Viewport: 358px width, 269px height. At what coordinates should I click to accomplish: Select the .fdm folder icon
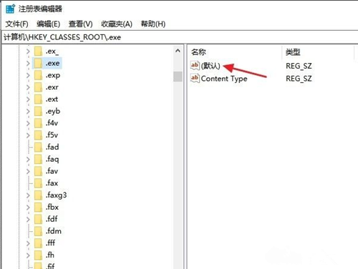38,231
